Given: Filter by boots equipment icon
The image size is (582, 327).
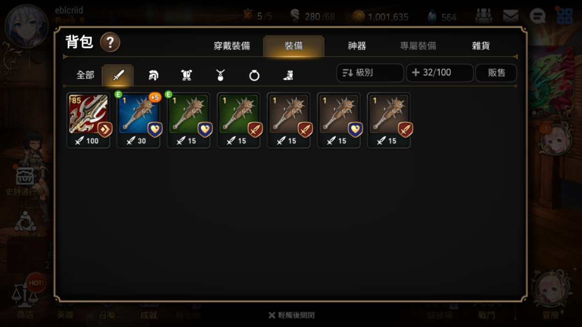Looking at the screenshot, I should click(x=288, y=75).
